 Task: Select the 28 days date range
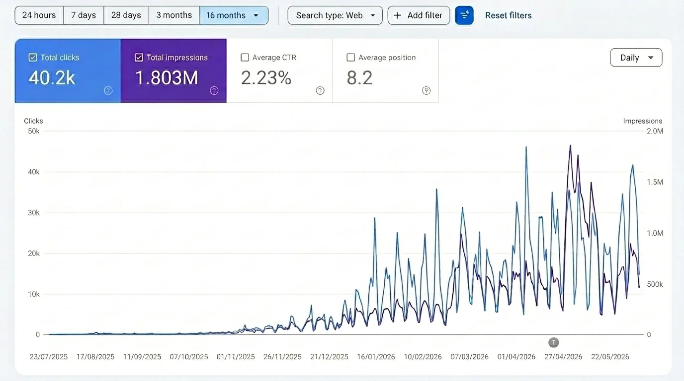(126, 15)
